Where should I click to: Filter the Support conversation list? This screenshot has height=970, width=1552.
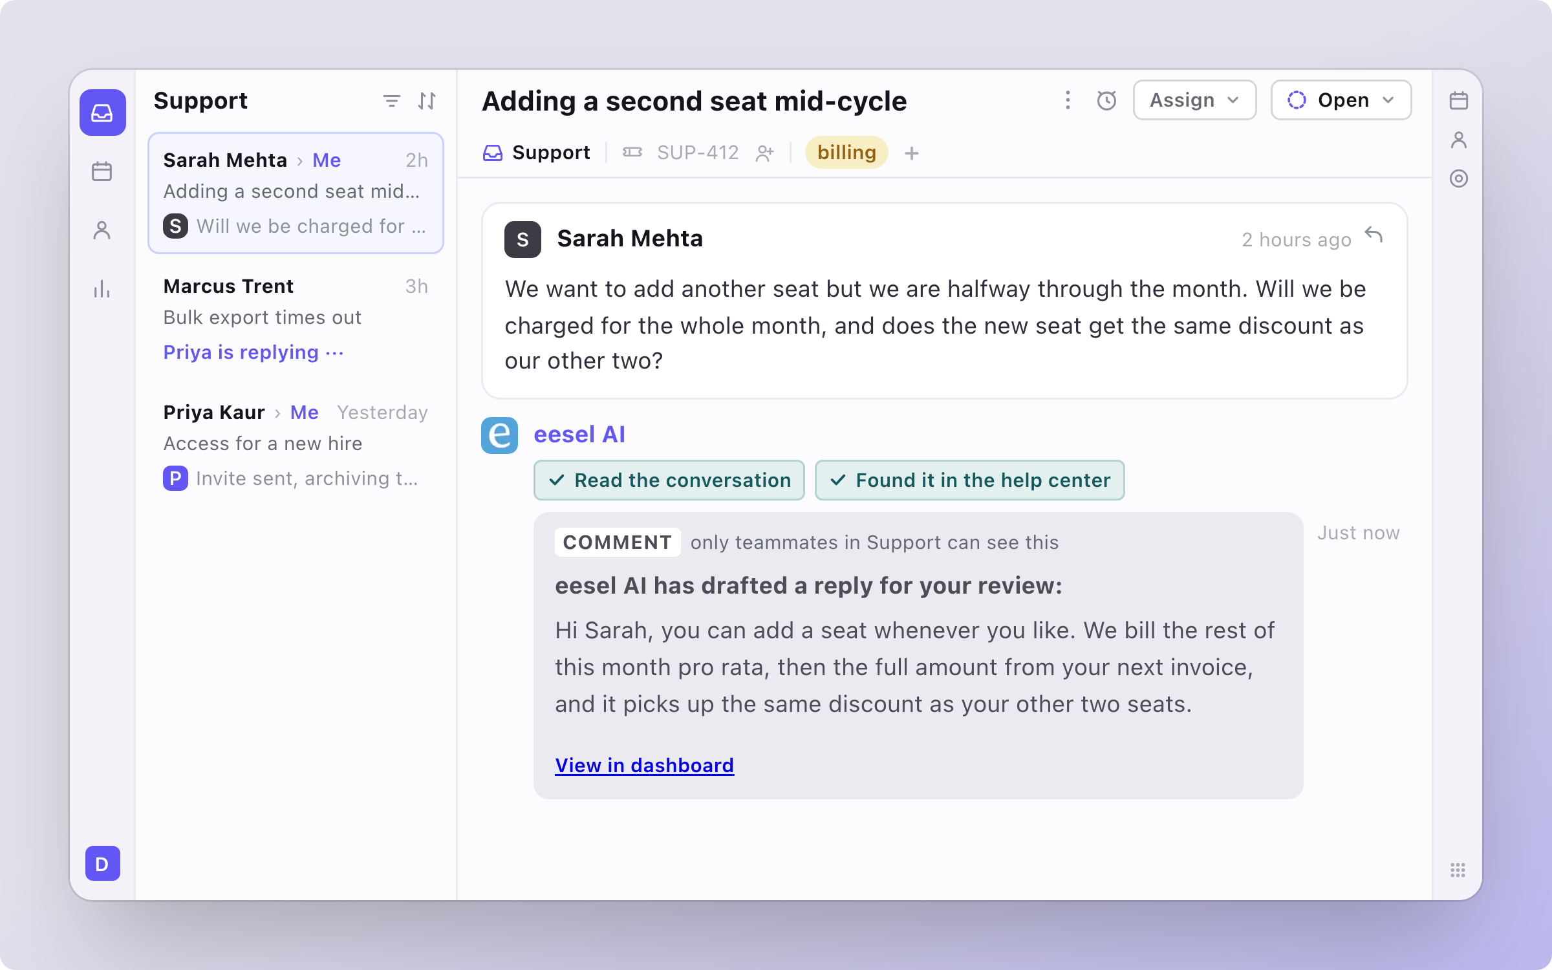[x=391, y=101]
